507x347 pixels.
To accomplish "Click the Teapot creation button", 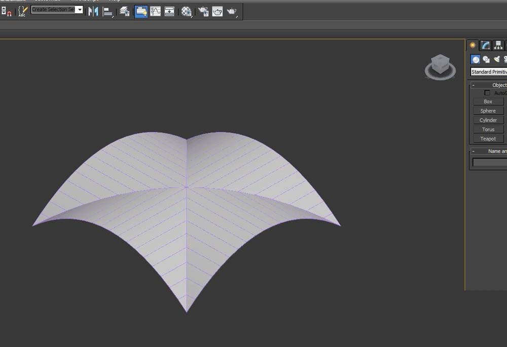I will point(487,138).
